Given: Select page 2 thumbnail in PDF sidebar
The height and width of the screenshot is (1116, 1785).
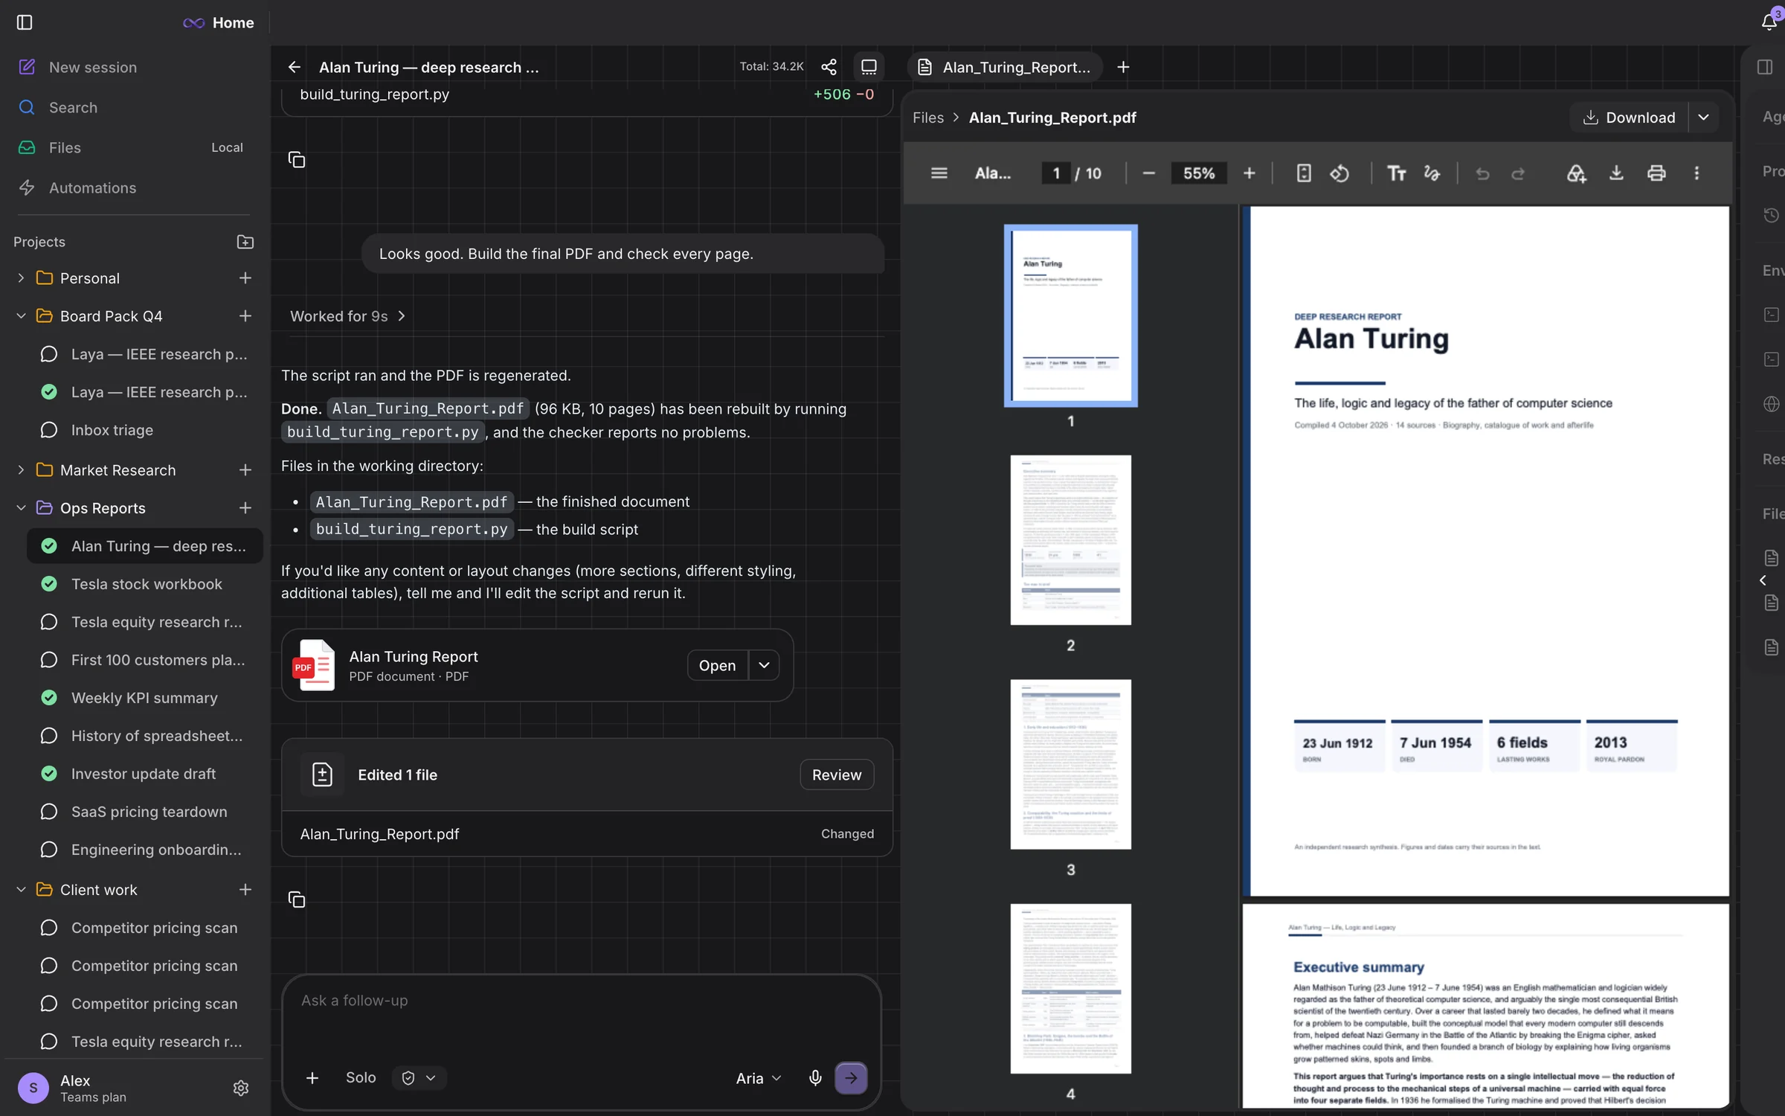Looking at the screenshot, I should [x=1070, y=540].
